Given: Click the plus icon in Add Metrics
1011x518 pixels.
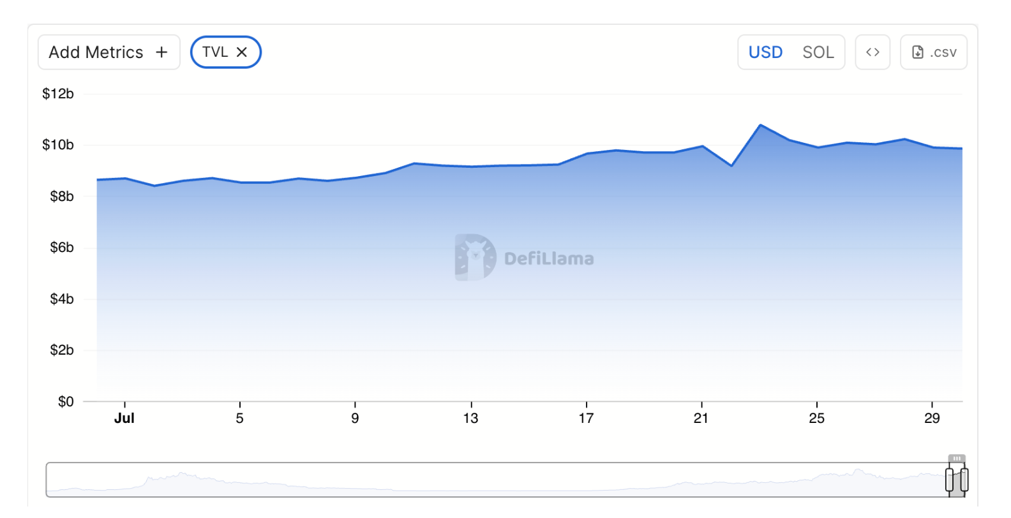Looking at the screenshot, I should pyautogui.click(x=161, y=52).
